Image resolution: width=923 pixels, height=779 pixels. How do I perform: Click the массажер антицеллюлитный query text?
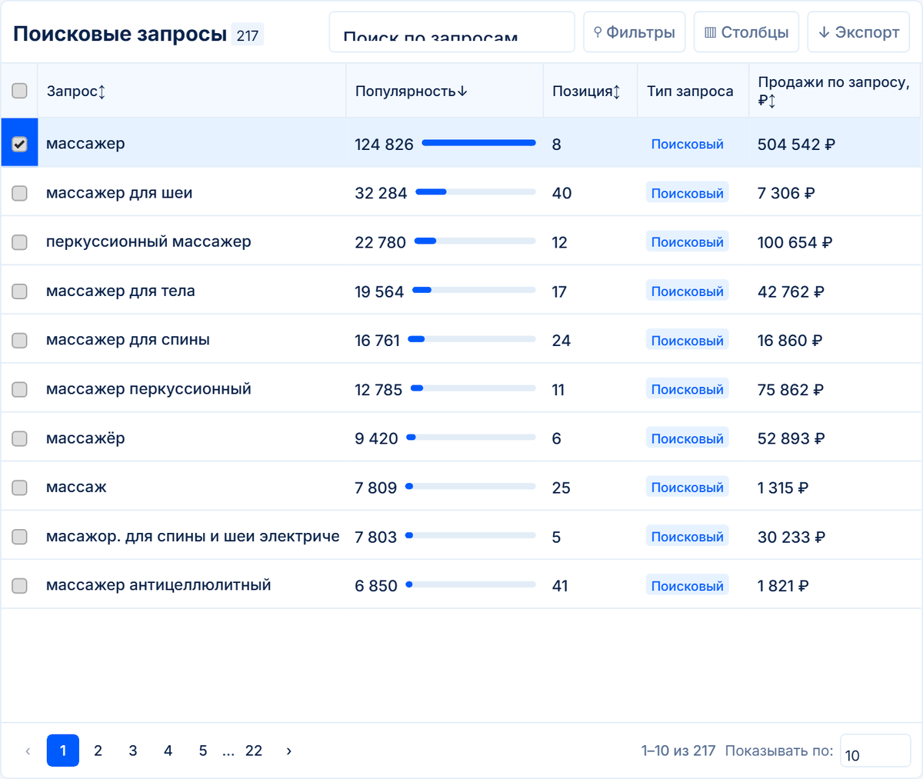pos(158,585)
